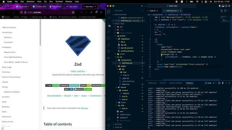
Task: Open the Search view in VS Code activity bar
Action: pyautogui.click(x=109, y=18)
